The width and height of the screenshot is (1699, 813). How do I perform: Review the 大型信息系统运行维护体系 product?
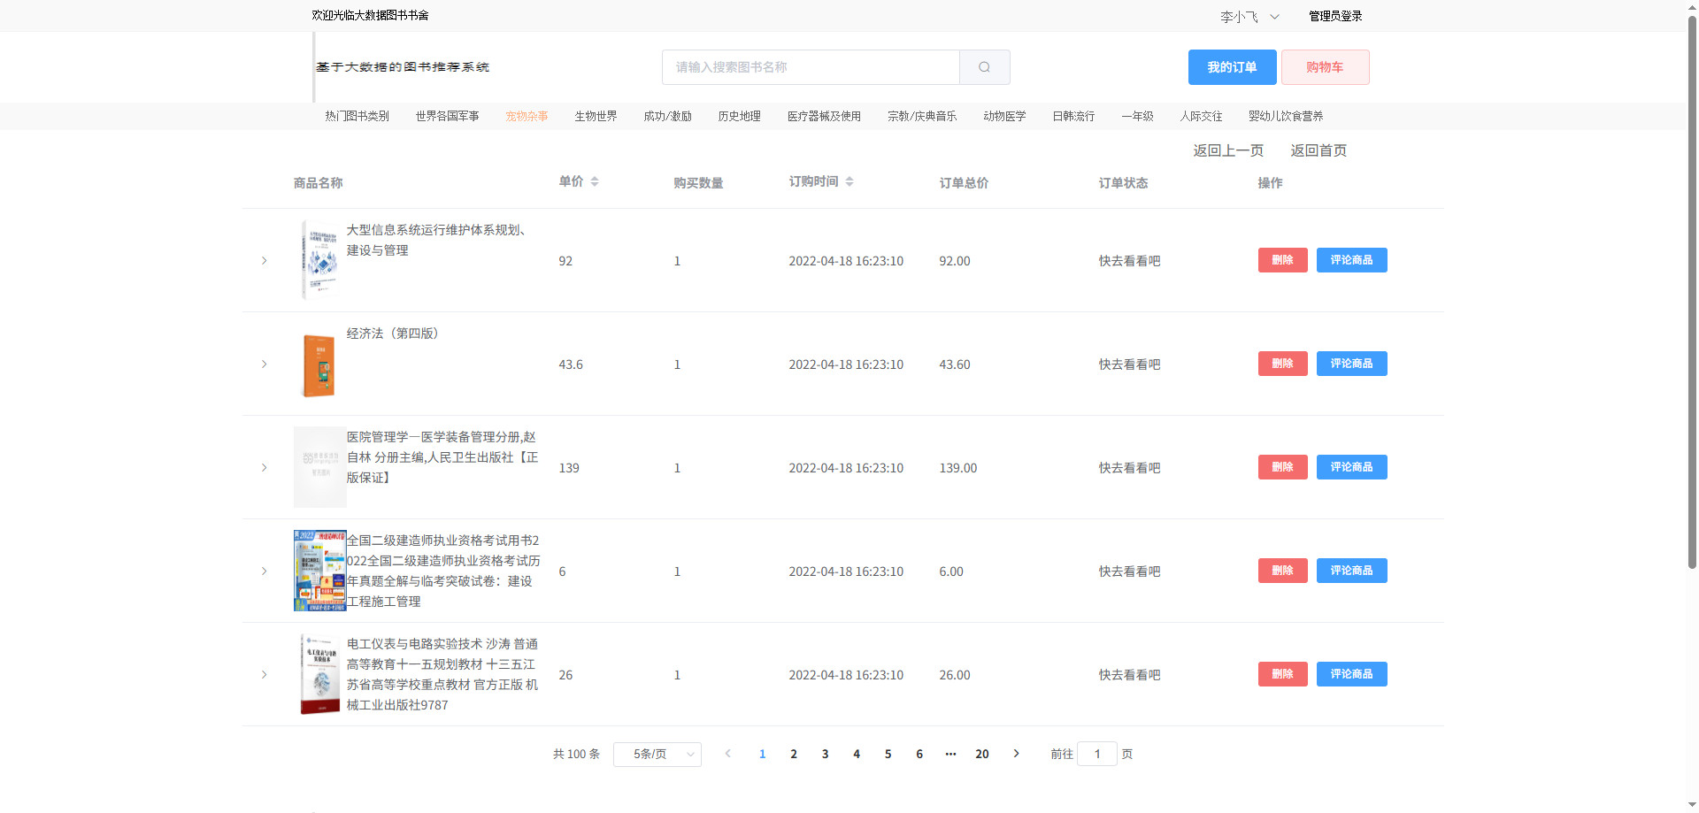(x=1351, y=260)
